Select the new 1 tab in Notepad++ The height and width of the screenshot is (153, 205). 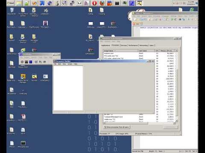tap(137, 24)
